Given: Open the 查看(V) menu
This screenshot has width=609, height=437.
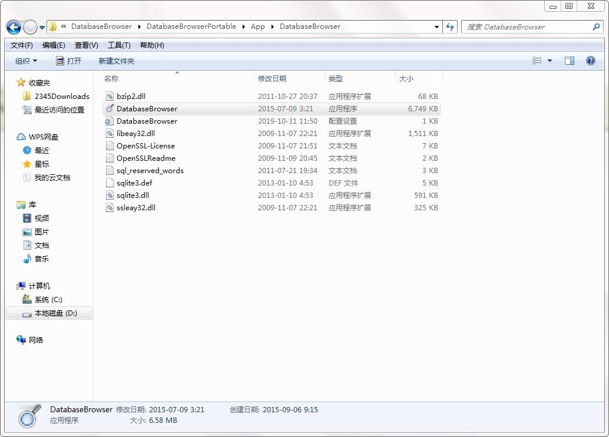Looking at the screenshot, I should 86,45.
